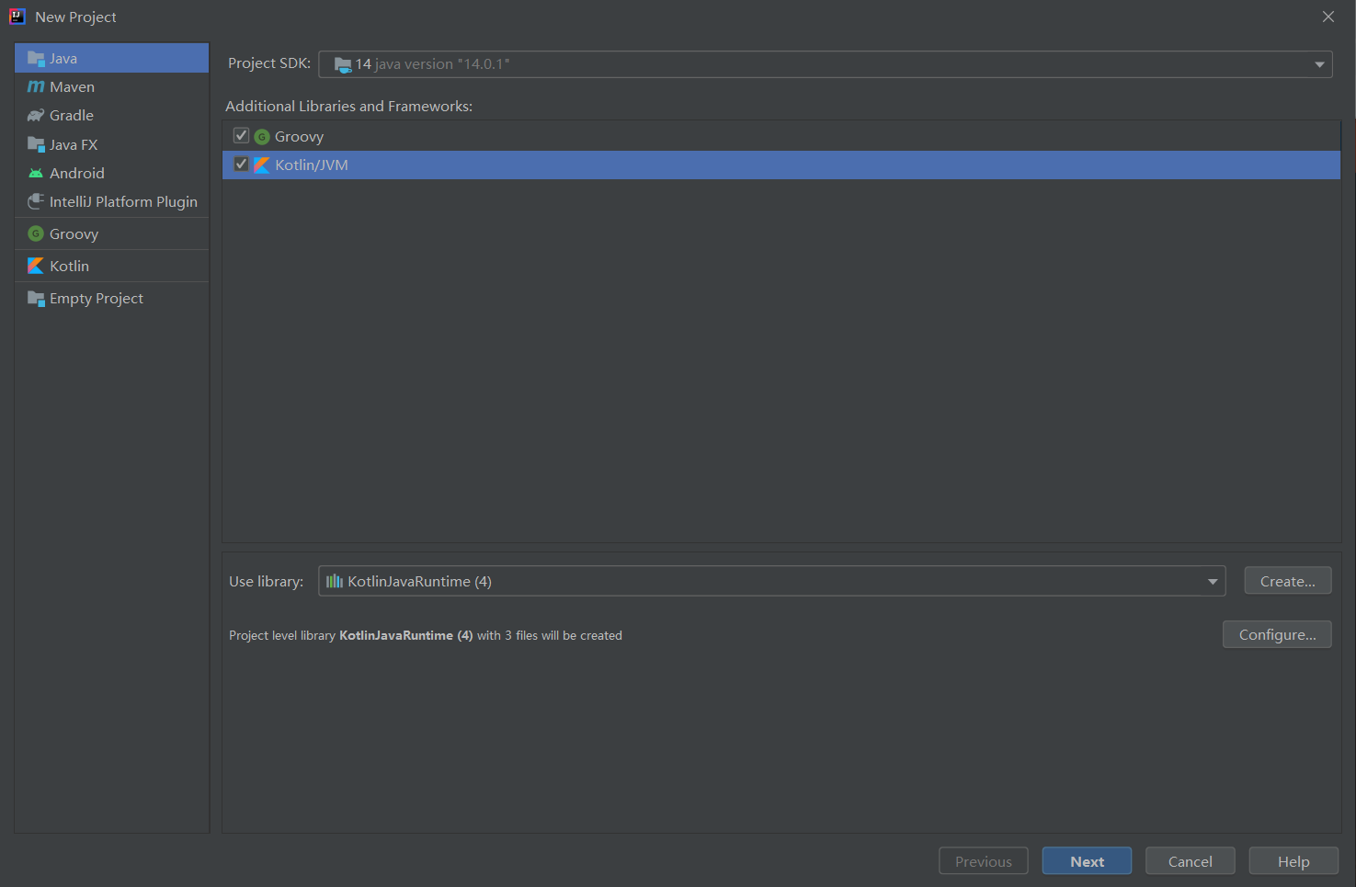Click the Maven 'm' icon
Screen dimensions: 1356x887
click(36, 86)
